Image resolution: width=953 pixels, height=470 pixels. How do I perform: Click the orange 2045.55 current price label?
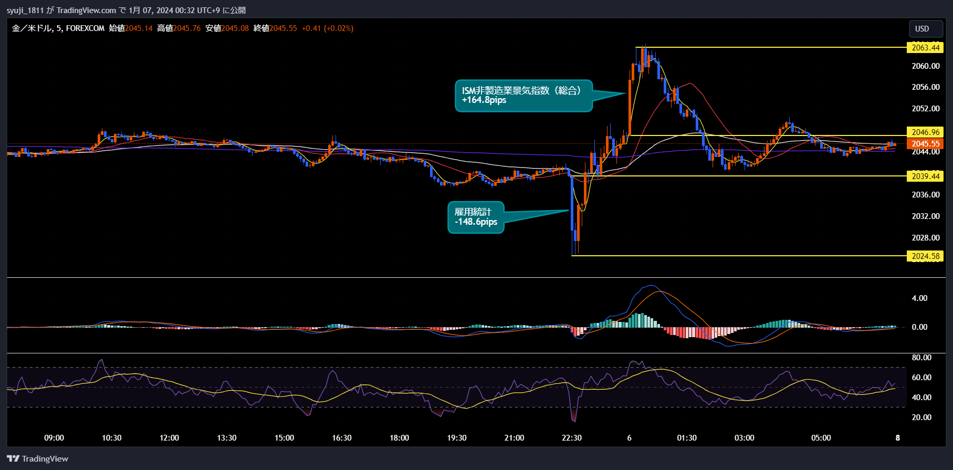925,144
